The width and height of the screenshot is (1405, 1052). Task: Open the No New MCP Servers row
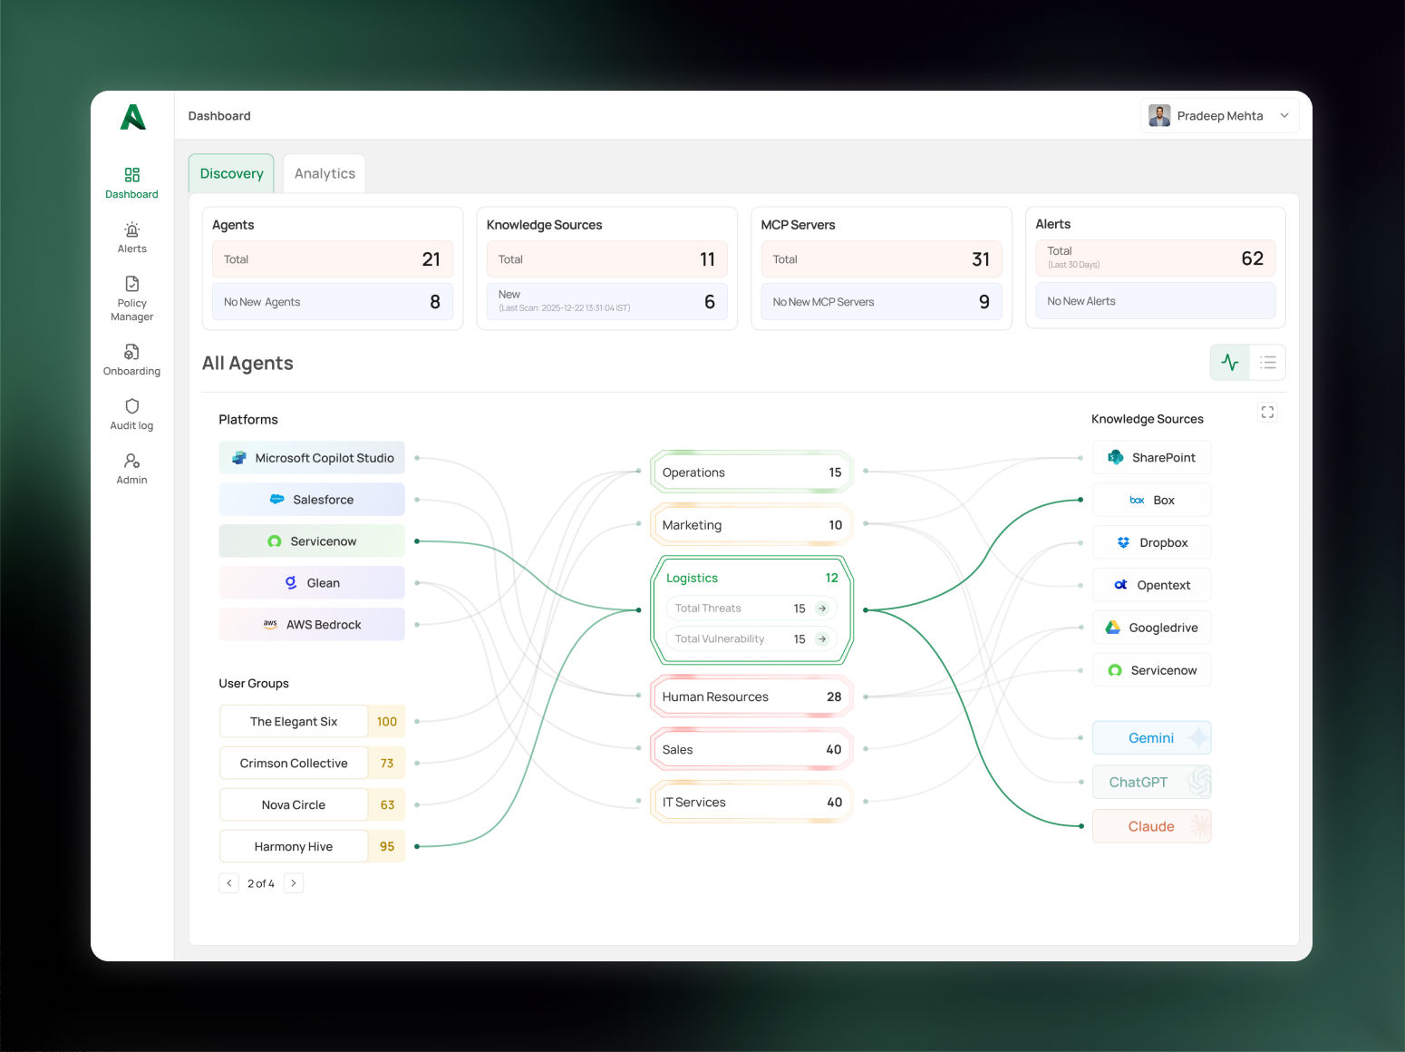coord(882,302)
